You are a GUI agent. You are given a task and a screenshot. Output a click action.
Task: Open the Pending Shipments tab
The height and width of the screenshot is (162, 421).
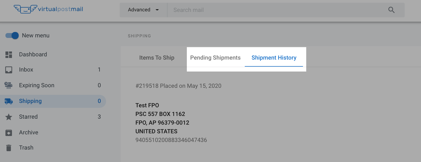215,58
